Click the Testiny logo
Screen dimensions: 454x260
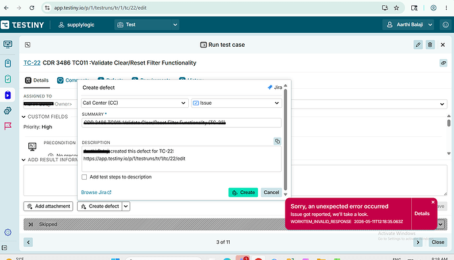point(22,25)
